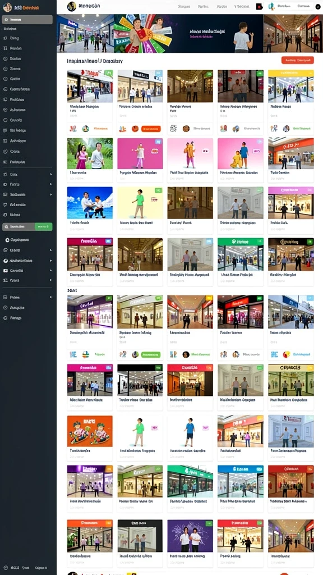Click the red and black square header icon

tap(259, 6)
